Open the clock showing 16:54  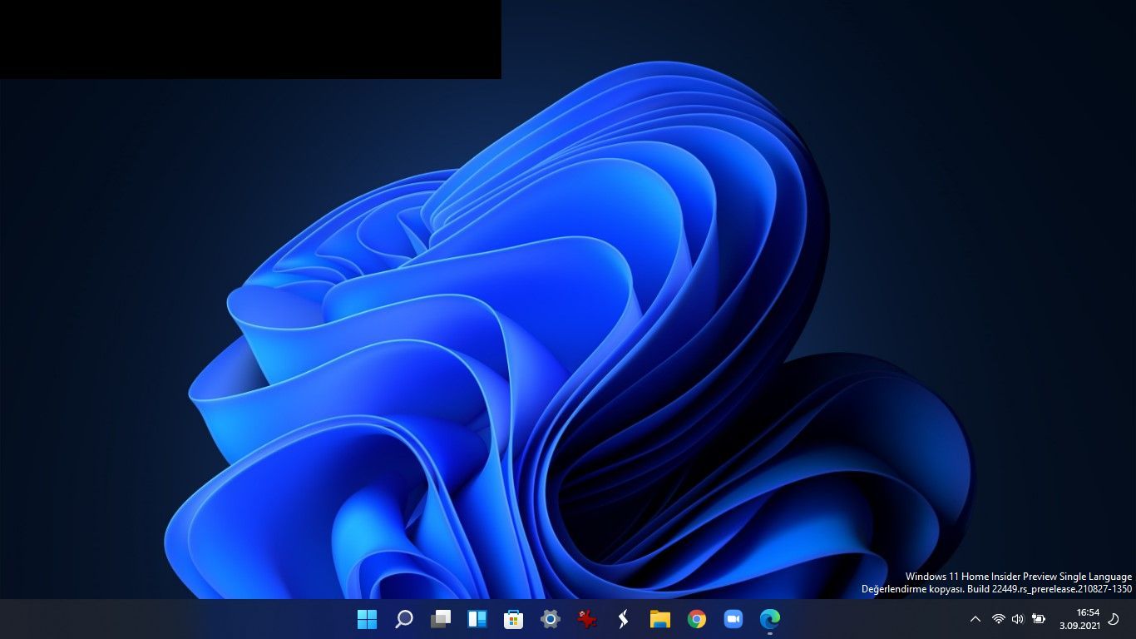point(1079,618)
